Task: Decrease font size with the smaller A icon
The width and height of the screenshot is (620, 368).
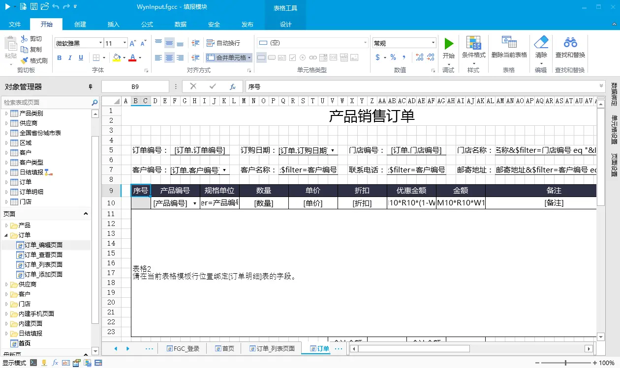Action: coord(144,43)
